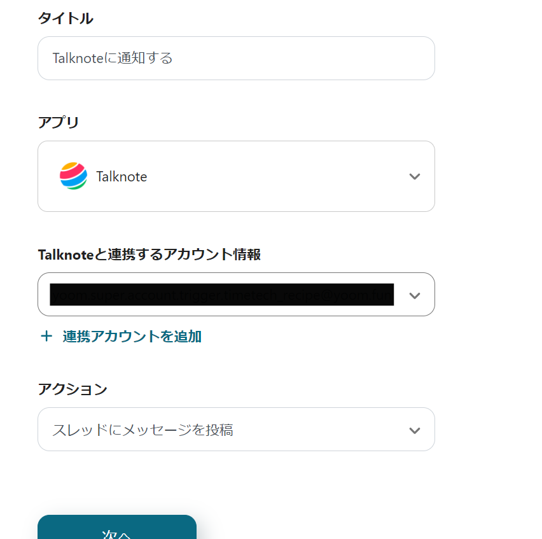542x539 pixels.
Task: Expand the アクション dropdown chevron arrow
Action: pos(414,430)
